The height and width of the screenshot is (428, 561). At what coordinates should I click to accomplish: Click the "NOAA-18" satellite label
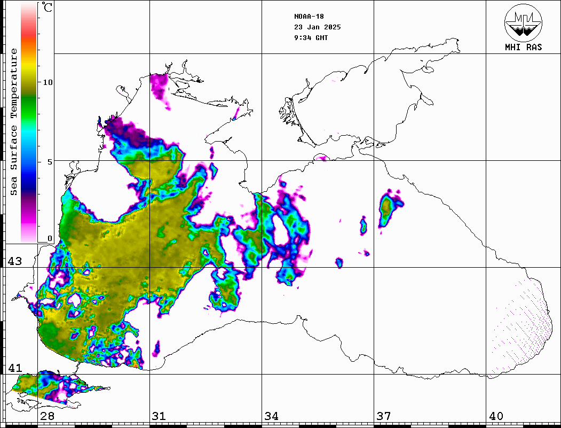tap(309, 17)
